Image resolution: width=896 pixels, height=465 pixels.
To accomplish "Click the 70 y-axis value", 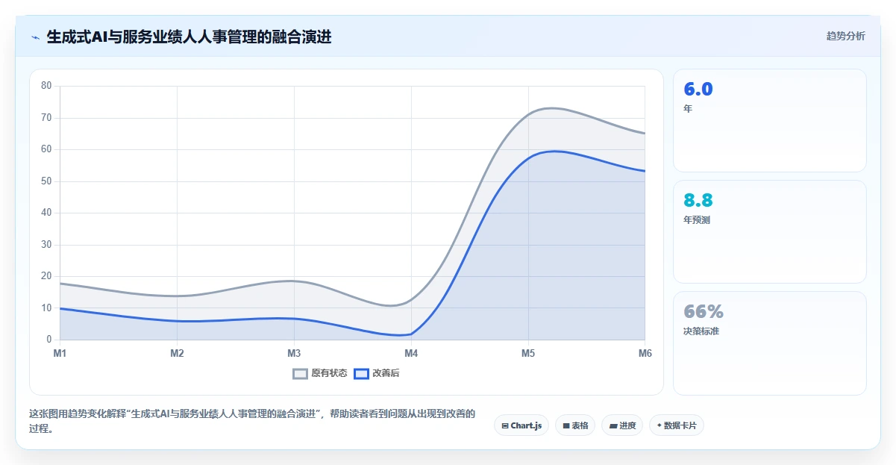I will [46, 118].
